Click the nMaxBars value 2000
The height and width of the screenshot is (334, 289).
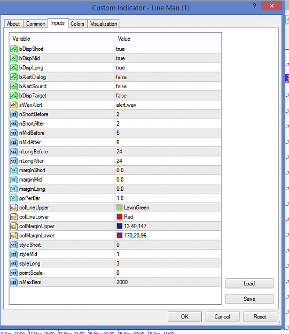point(122,282)
